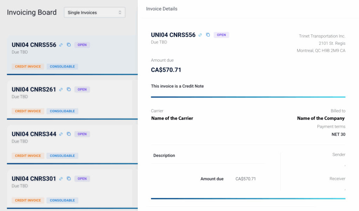Copy the UNI04 CNRS301 invoice number
The height and width of the screenshot is (211, 359).
pyautogui.click(x=69, y=179)
